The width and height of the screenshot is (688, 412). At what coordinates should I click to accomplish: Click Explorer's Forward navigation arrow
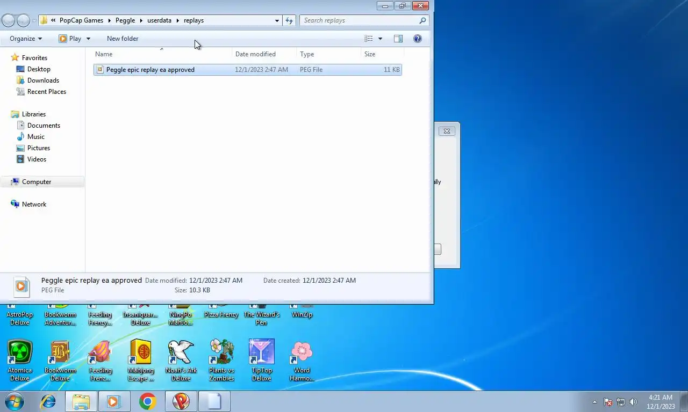click(23, 20)
